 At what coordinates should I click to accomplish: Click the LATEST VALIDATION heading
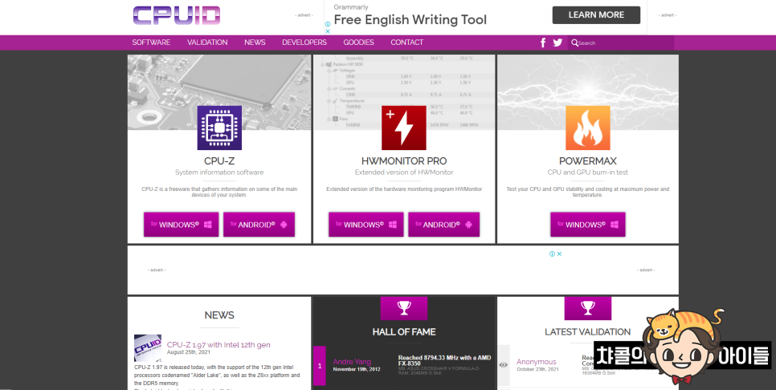point(588,332)
